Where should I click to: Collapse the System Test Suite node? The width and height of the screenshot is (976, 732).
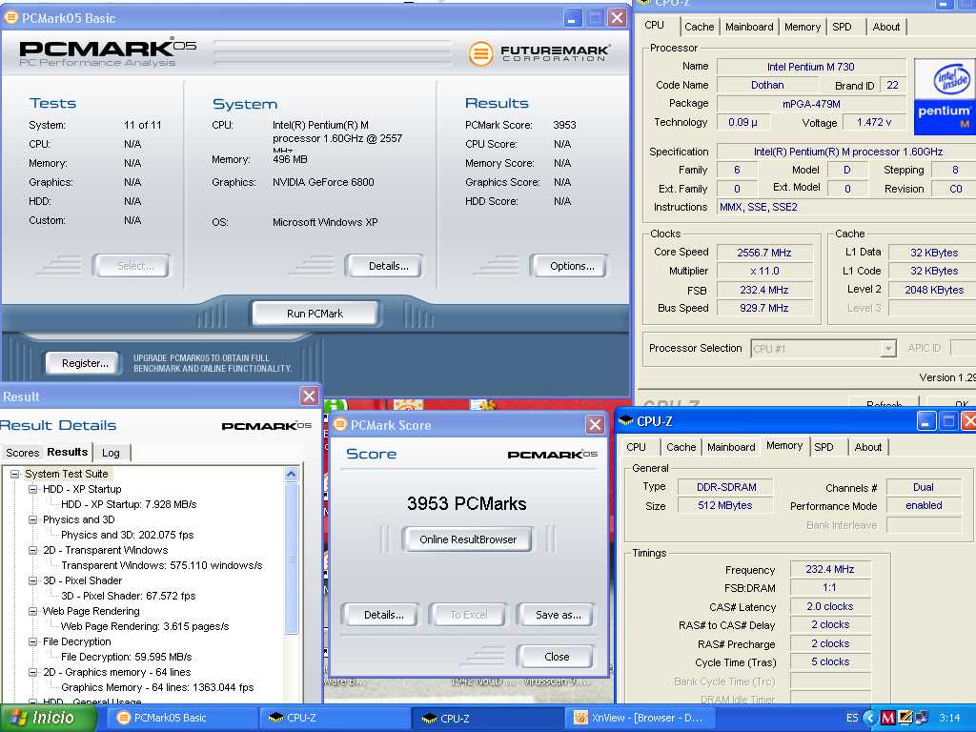point(15,474)
